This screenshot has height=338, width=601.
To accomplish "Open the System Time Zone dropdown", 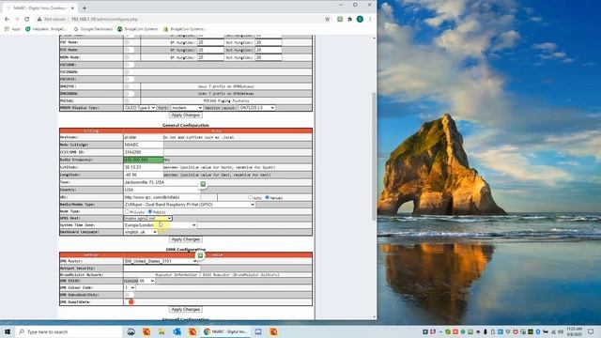I will [x=161, y=225].
